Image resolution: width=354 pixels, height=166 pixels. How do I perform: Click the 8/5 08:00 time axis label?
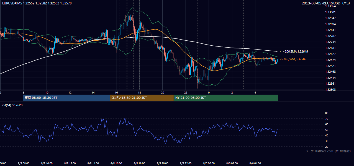(24, 163)
